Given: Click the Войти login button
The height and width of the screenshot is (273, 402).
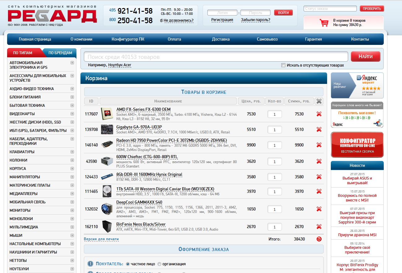Looking at the screenshot, I should point(283,13).
